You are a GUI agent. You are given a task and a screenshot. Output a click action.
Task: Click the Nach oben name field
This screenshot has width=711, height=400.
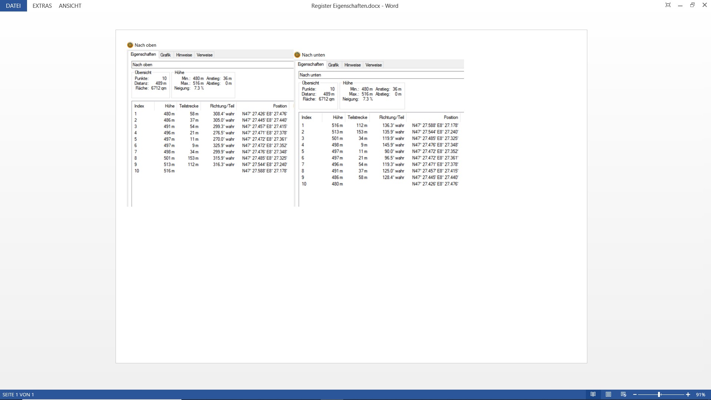[212, 64]
